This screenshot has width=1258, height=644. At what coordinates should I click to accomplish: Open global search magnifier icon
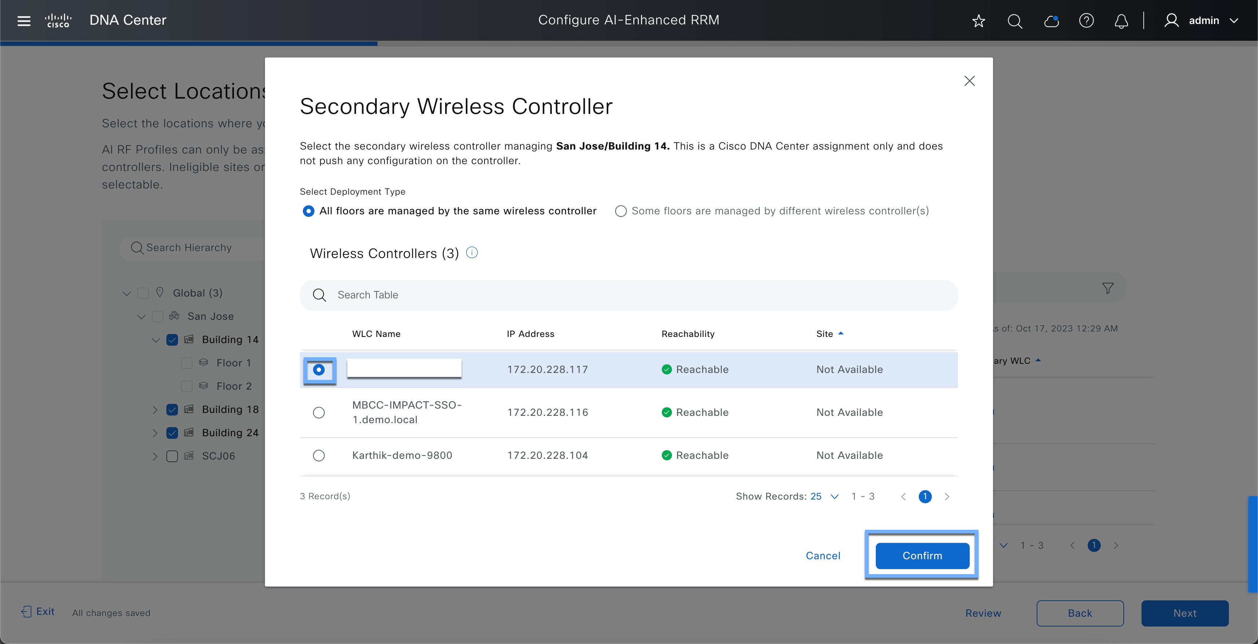pyautogui.click(x=1014, y=20)
